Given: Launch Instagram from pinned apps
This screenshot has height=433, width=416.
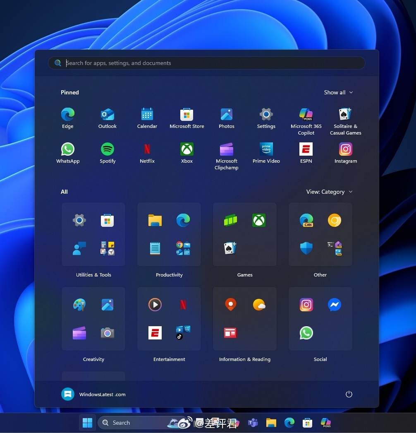Looking at the screenshot, I should click(346, 153).
